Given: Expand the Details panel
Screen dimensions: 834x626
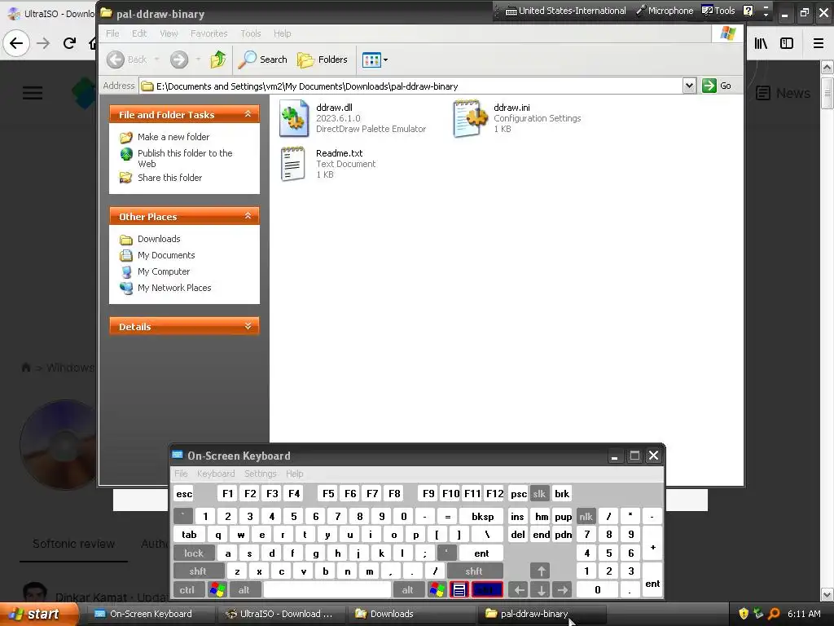Looking at the screenshot, I should 248,326.
